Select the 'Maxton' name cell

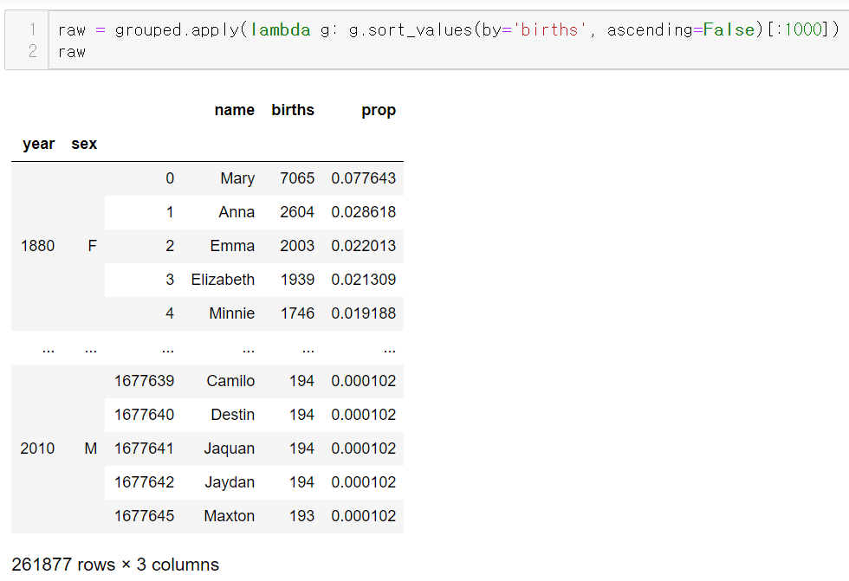pyautogui.click(x=229, y=516)
